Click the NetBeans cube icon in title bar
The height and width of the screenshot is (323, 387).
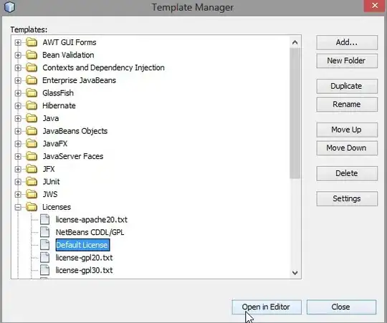[9, 7]
